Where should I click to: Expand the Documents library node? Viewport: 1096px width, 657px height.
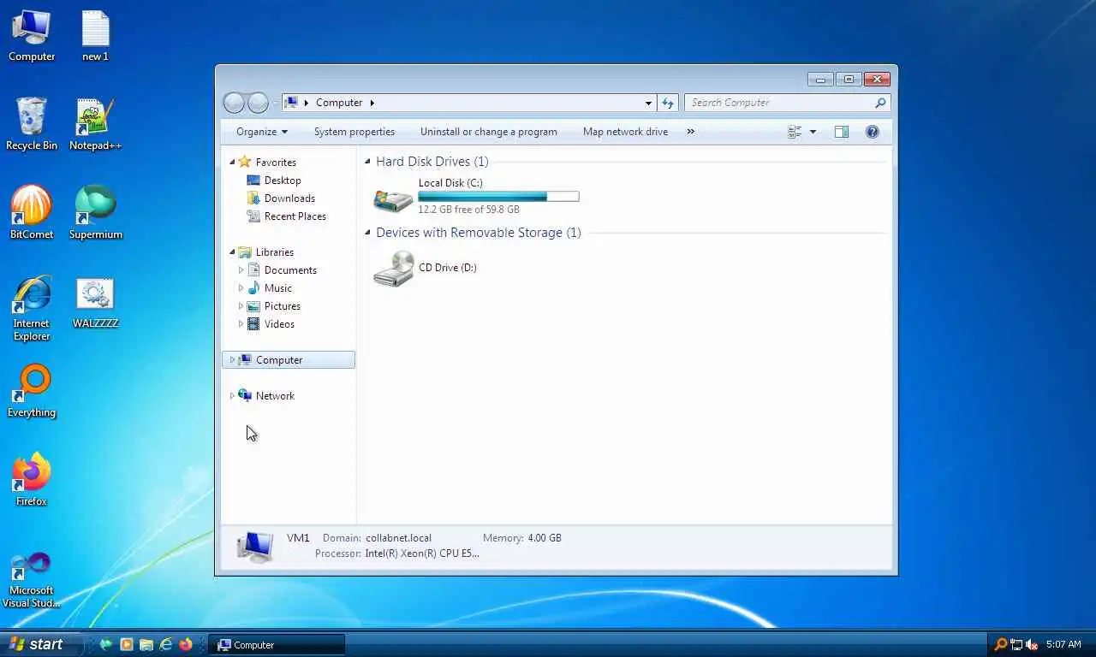pos(241,270)
